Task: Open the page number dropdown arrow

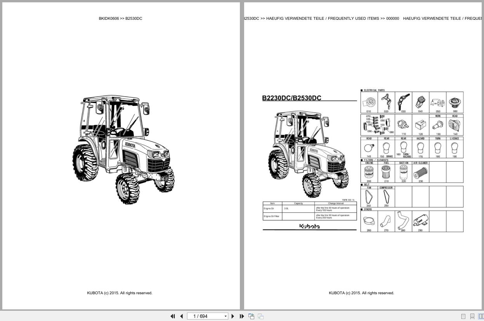Action: click(x=226, y=316)
